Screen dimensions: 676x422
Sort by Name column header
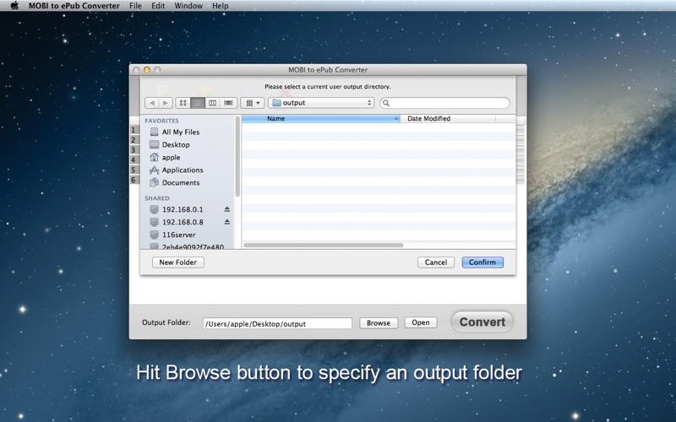[321, 118]
